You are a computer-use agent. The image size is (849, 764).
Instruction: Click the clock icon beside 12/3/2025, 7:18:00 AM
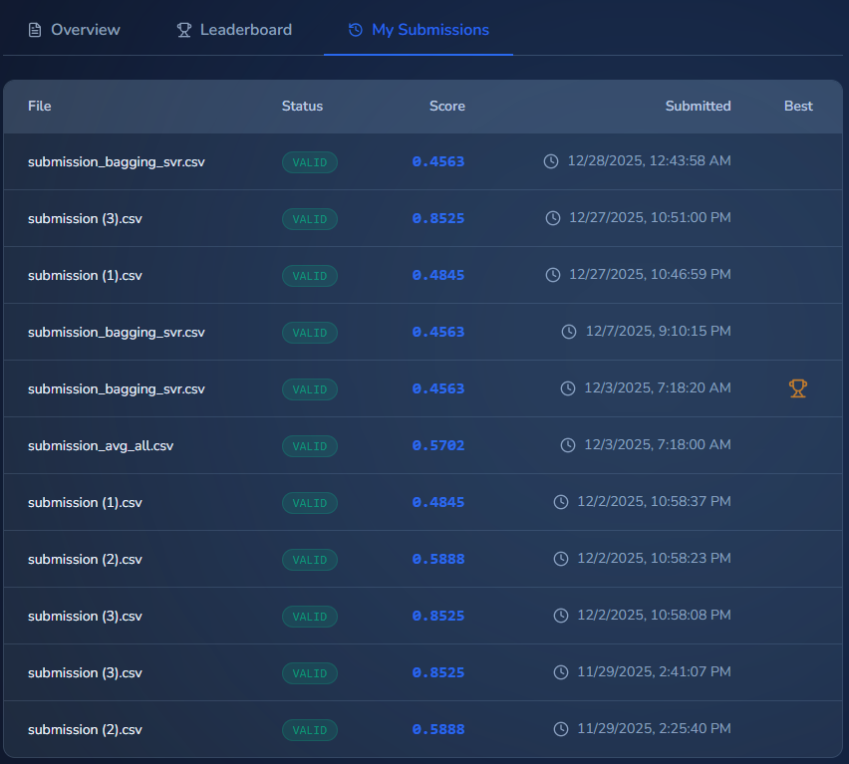tap(569, 445)
